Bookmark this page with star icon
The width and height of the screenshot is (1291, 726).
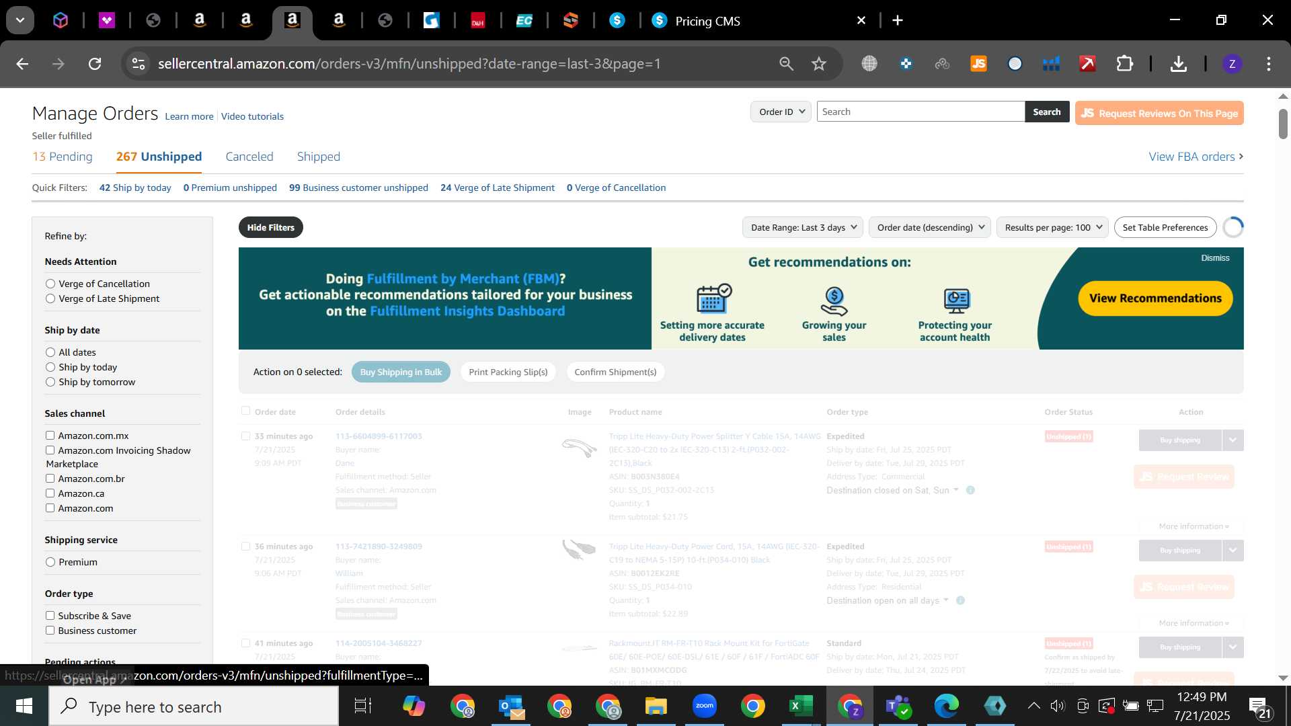[x=818, y=64]
